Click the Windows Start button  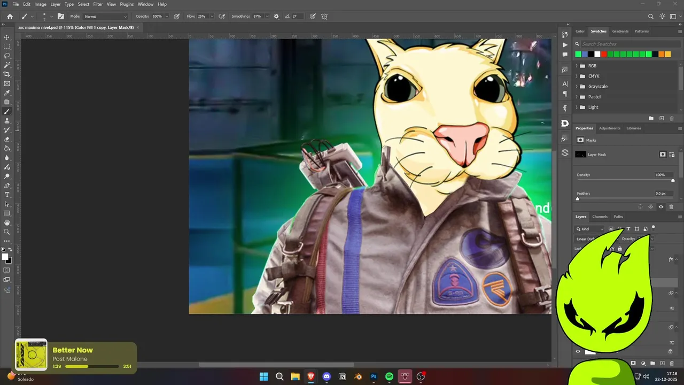pyautogui.click(x=263, y=376)
